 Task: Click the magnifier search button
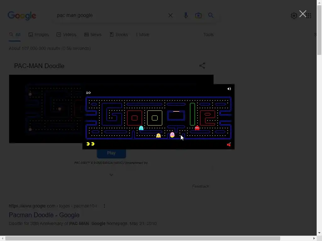211,15
